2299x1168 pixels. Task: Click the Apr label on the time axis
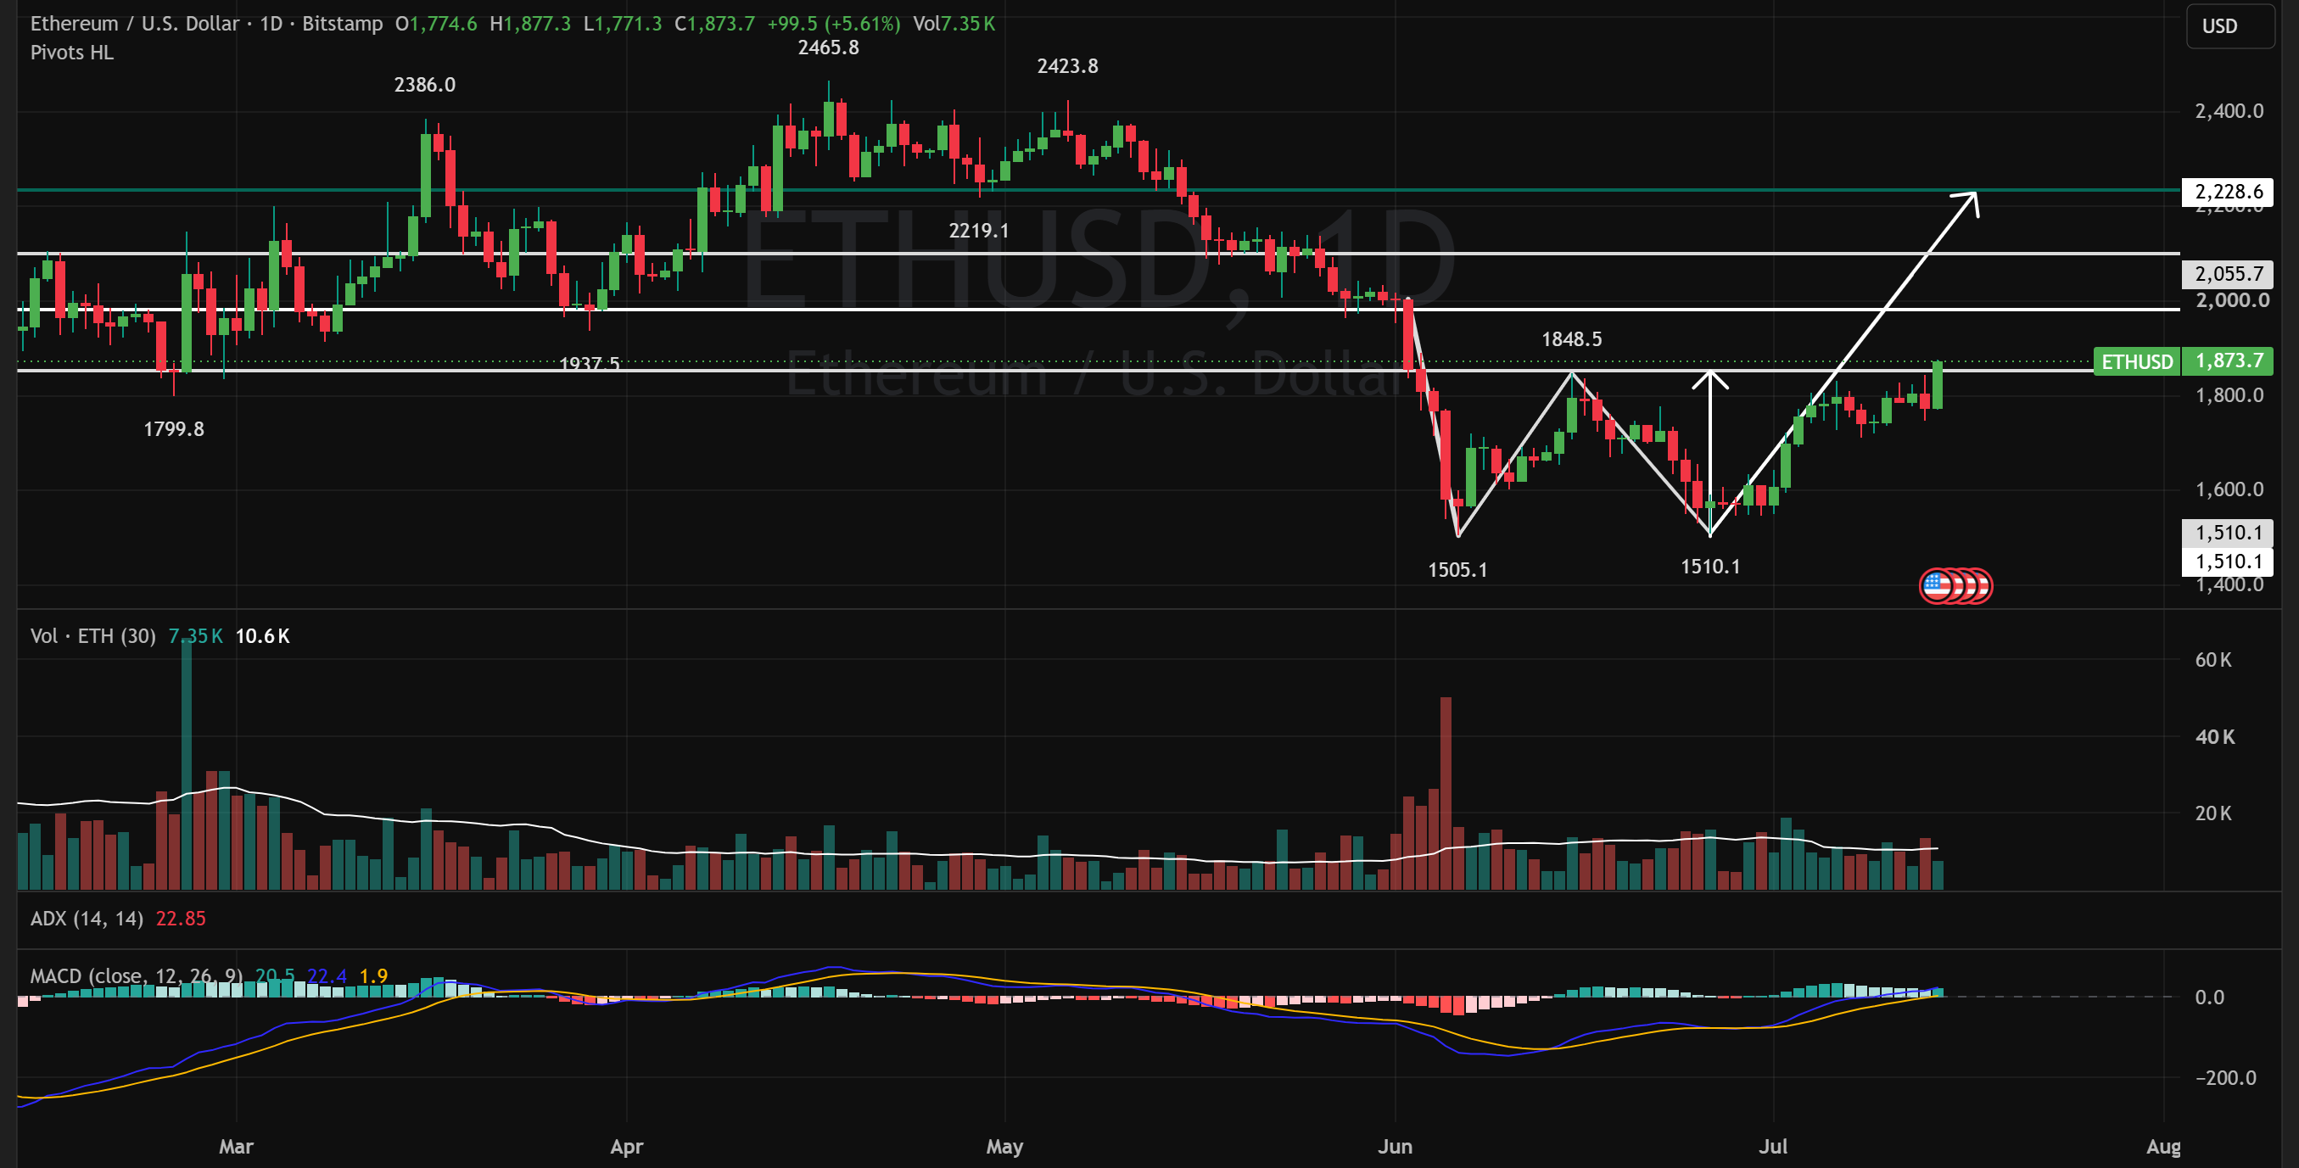click(x=627, y=1147)
